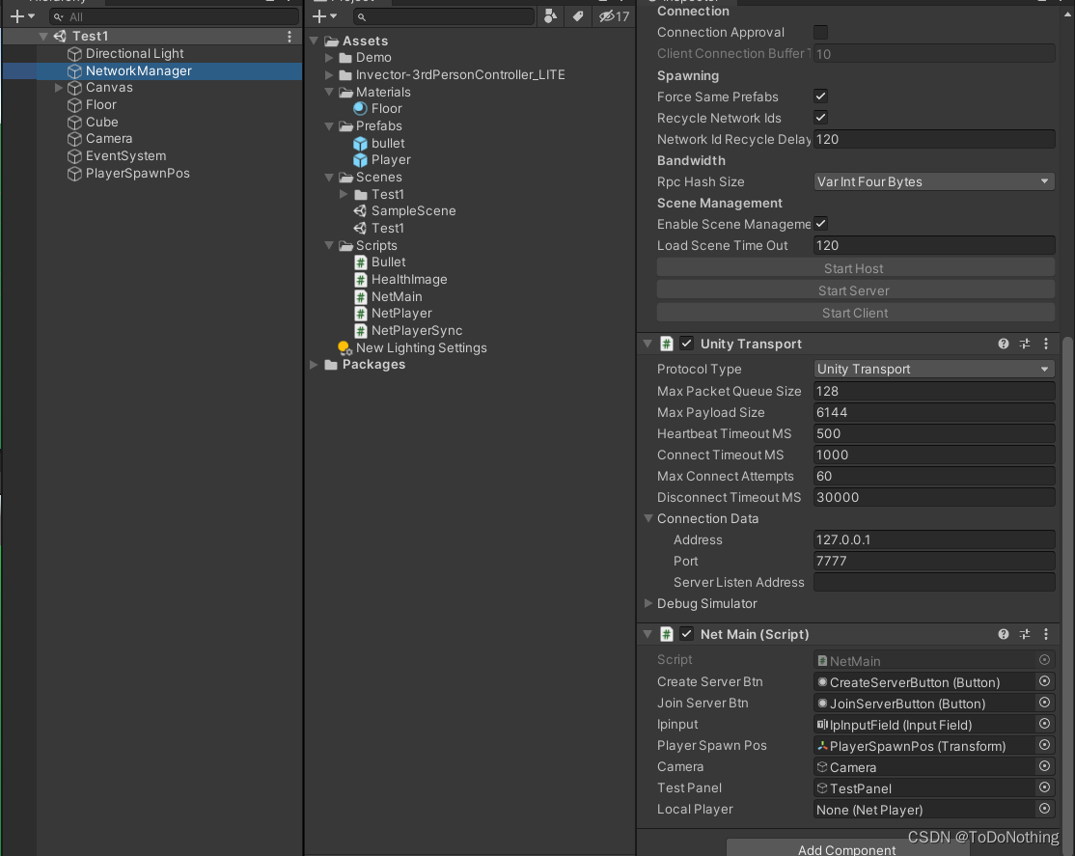This screenshot has height=856, width=1075.
Task: Select the NetMain script icon in Project
Action: (x=361, y=297)
